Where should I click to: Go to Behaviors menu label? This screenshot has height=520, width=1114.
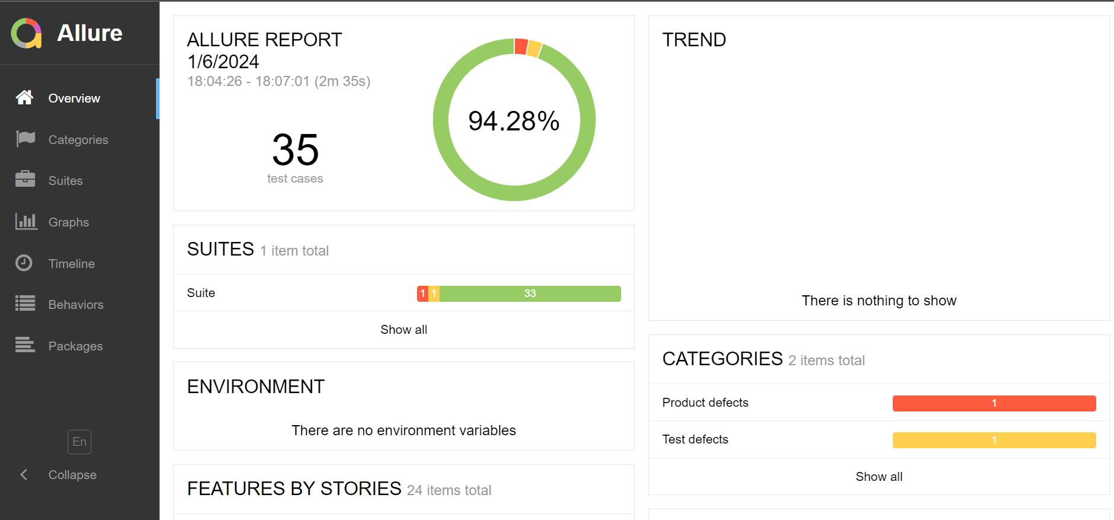point(76,305)
